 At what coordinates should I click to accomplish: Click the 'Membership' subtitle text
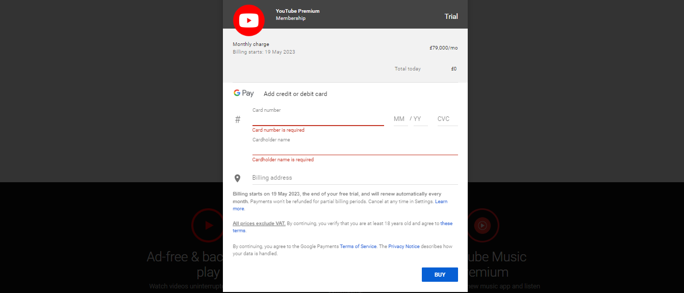[291, 18]
